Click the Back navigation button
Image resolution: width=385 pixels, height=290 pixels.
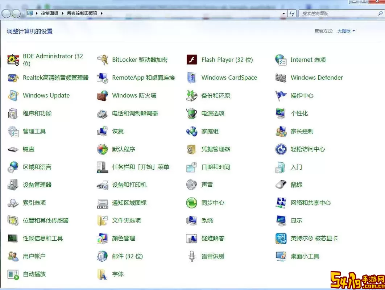(x=6, y=14)
